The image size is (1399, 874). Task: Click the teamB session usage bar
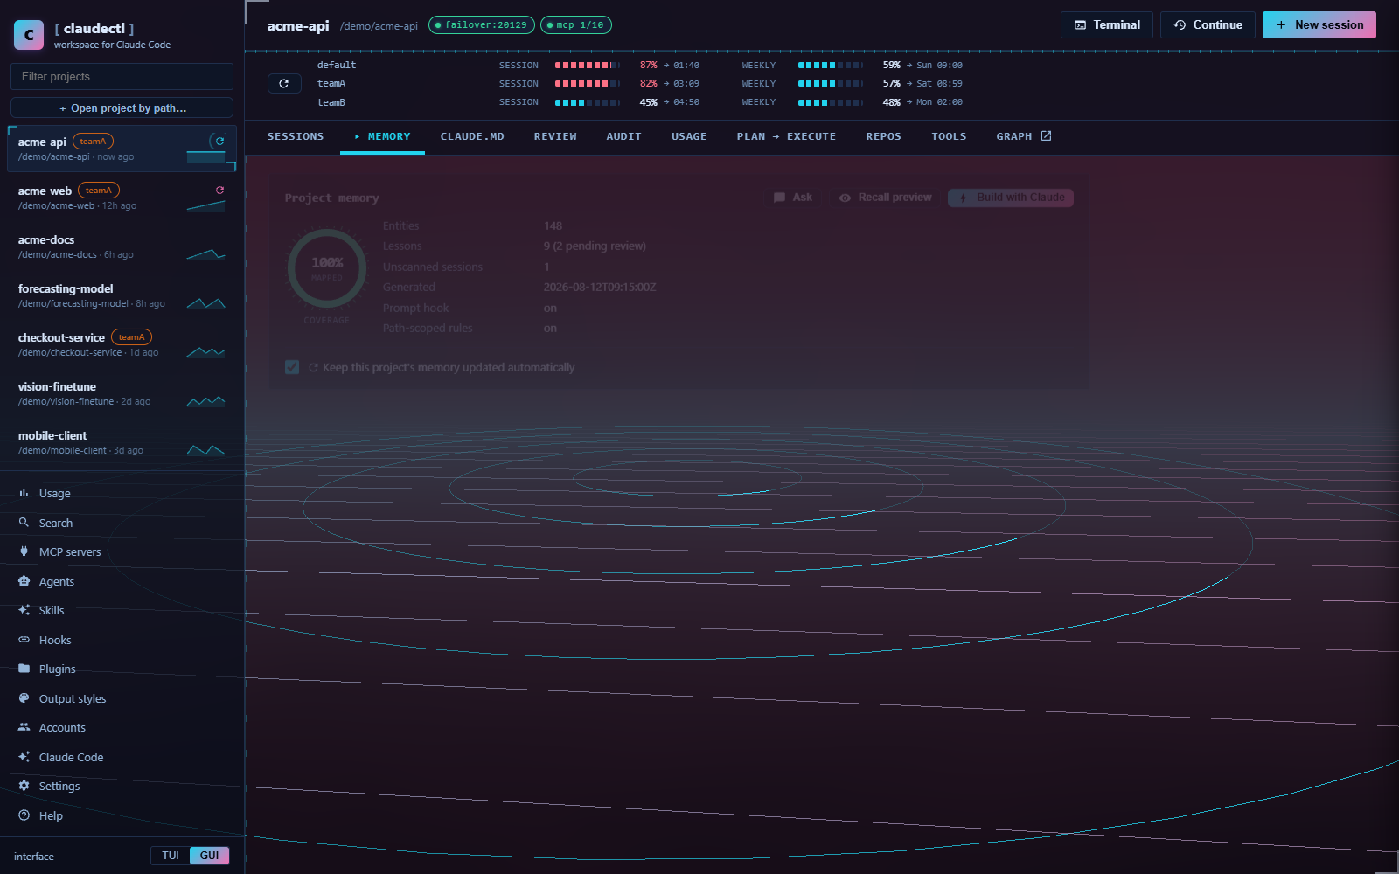point(588,102)
